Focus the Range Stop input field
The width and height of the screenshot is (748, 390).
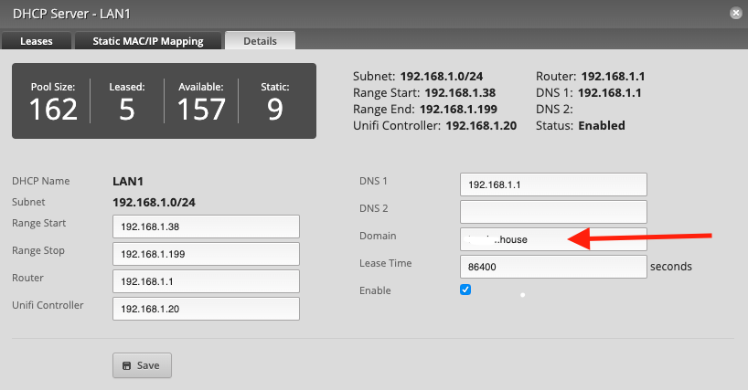coord(206,254)
